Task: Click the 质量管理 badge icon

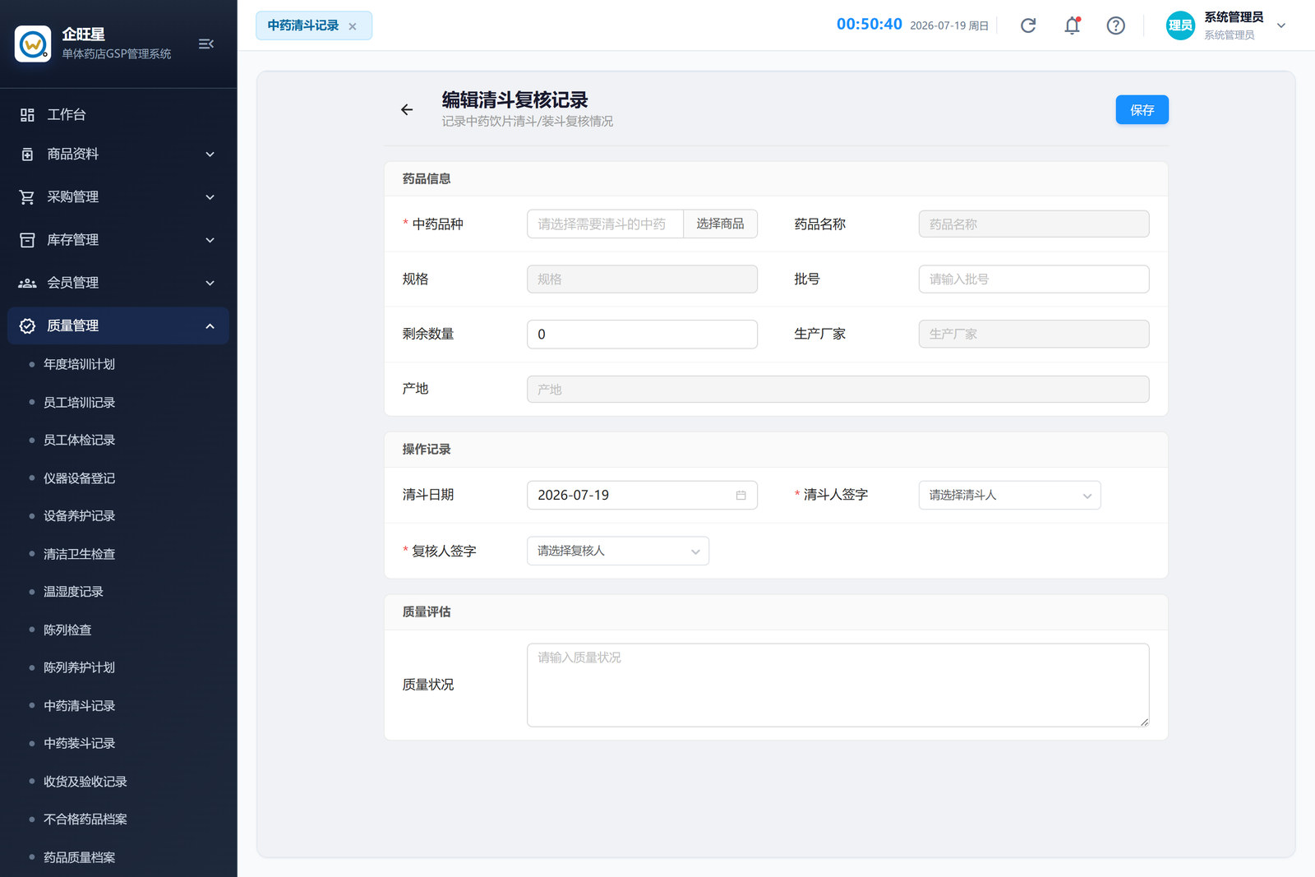Action: 27,326
